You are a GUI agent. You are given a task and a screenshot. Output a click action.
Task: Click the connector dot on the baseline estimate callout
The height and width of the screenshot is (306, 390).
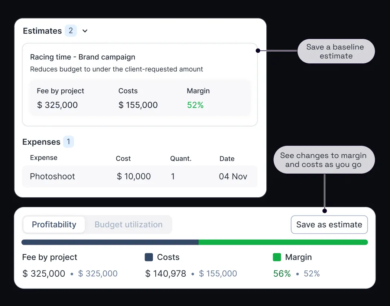(258, 51)
